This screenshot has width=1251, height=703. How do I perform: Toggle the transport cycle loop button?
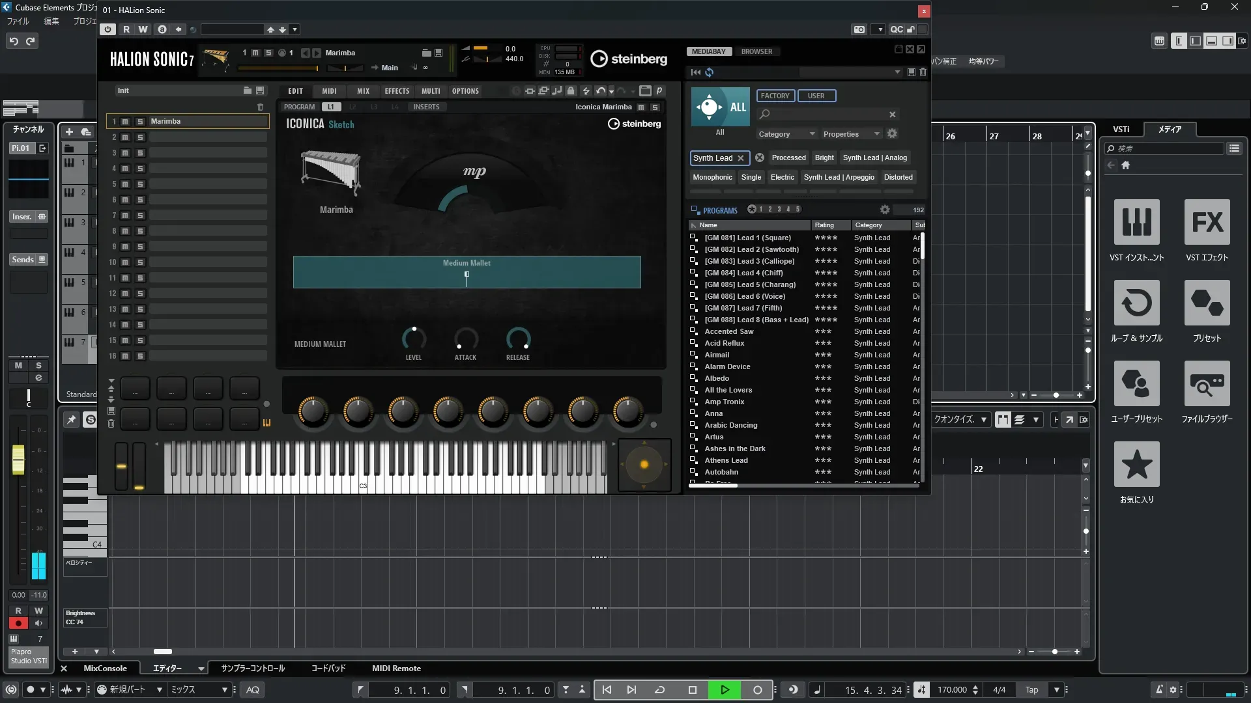point(659,690)
